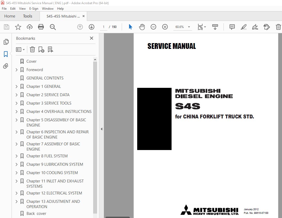
Task: Add a new bookmark icon
Action: coord(41,49)
